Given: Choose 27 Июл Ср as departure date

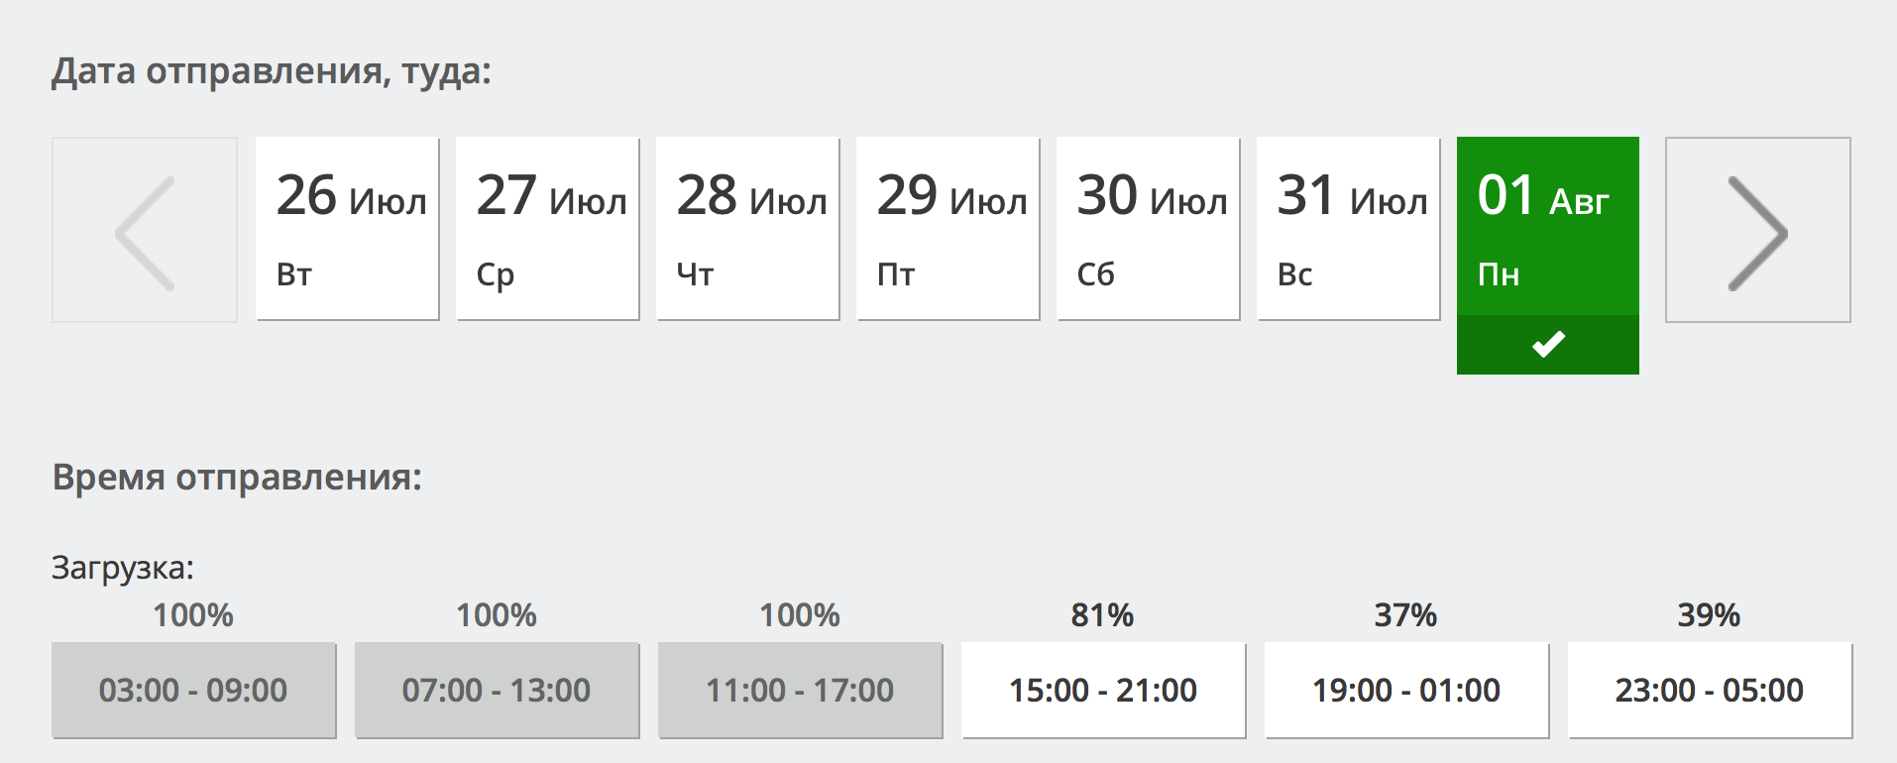Looking at the screenshot, I should (547, 229).
